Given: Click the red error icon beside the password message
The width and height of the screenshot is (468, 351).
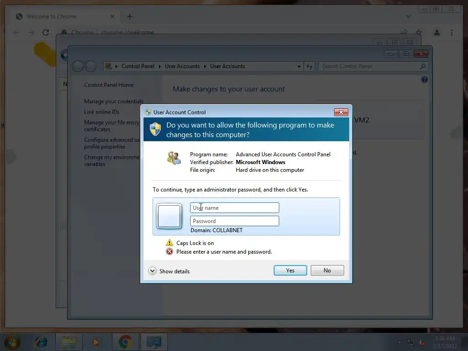Looking at the screenshot, I should (170, 252).
